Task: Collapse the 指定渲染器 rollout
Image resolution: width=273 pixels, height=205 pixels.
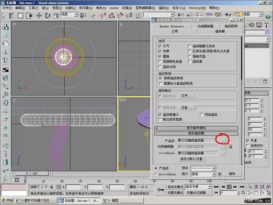Action: coord(196,133)
